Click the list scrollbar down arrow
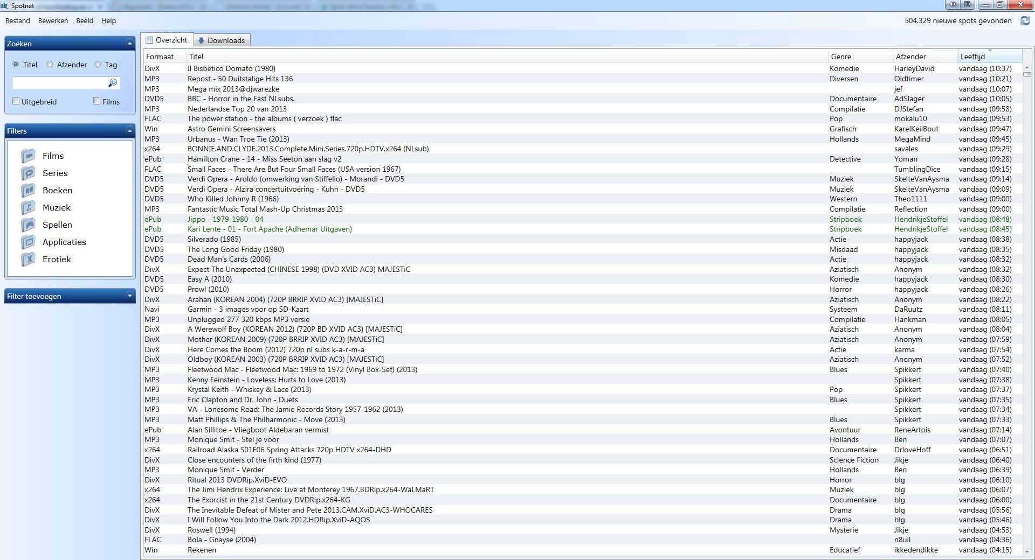1035x560 pixels. 1027,551
